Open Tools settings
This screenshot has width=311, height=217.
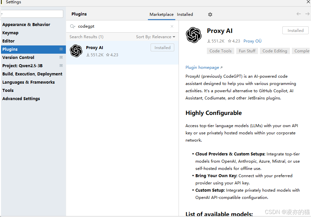[8, 90]
